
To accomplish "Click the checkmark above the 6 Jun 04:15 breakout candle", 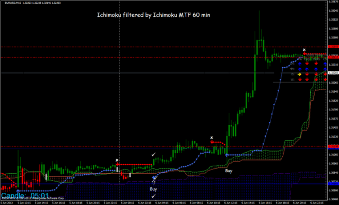I will pos(153,155).
